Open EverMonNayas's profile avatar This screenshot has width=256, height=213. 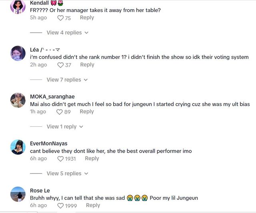[x=18, y=147]
